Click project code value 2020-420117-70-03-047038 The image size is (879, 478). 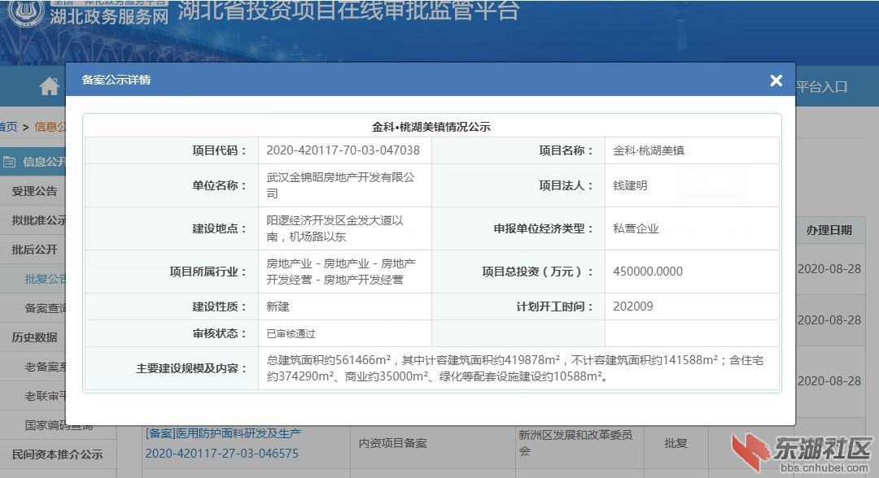coord(343,150)
